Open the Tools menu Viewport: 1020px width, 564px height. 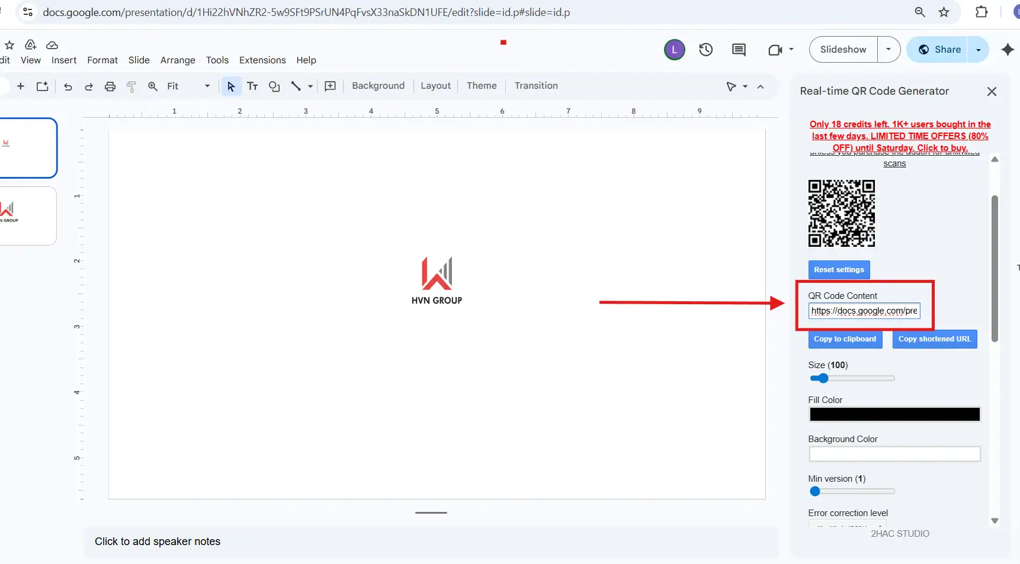click(217, 60)
